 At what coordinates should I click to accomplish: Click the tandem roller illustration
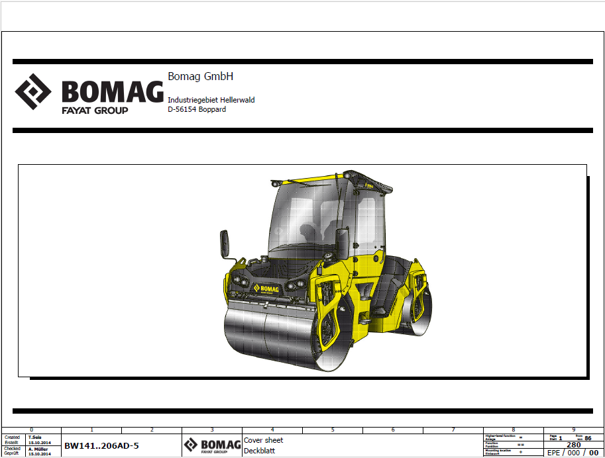coord(327,271)
